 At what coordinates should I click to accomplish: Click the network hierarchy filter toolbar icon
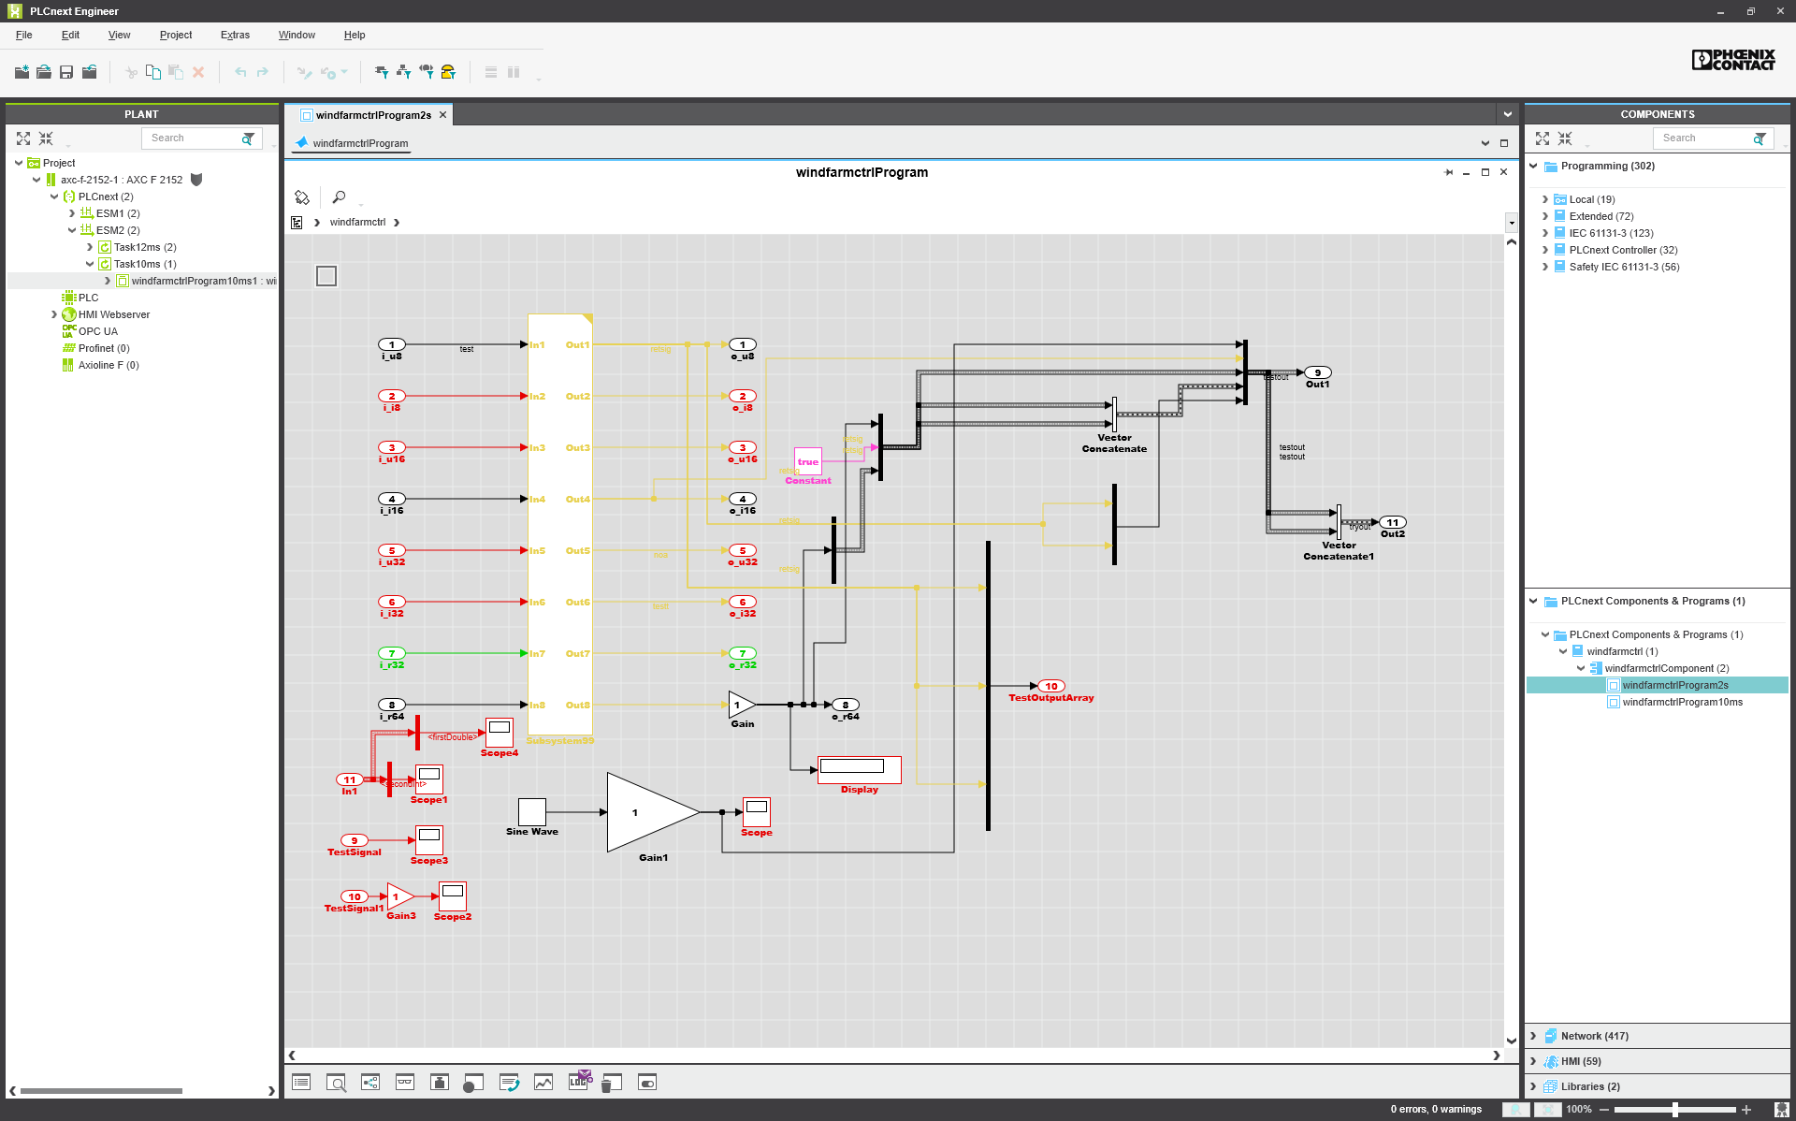tap(404, 72)
